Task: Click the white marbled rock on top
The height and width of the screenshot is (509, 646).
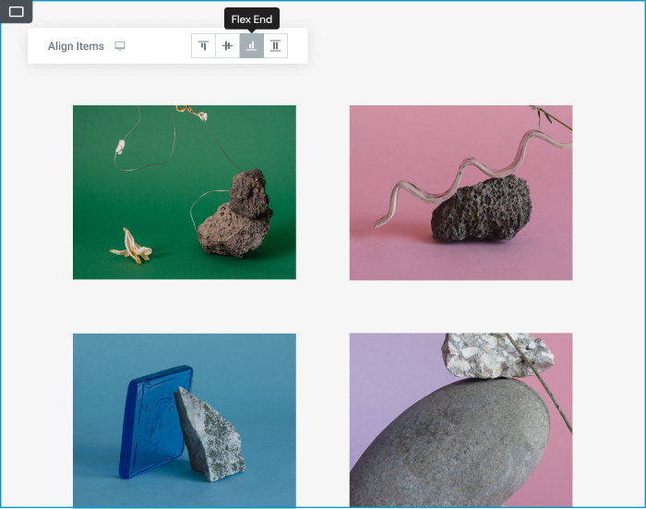Action: [494, 356]
